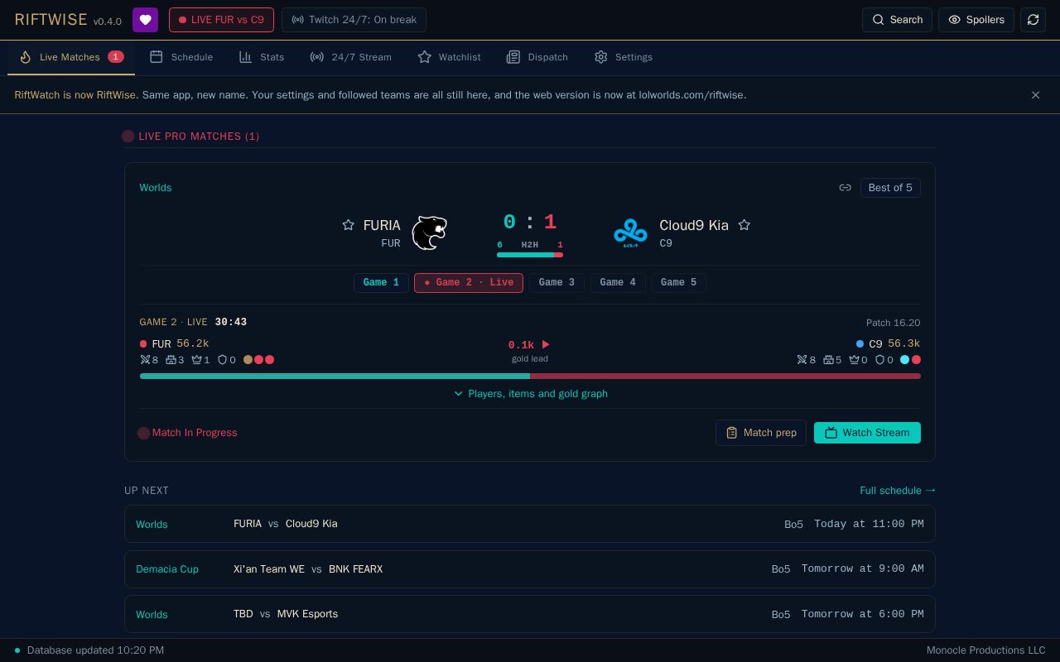Open the Schedule tab
1060x662 pixels.
181,57
